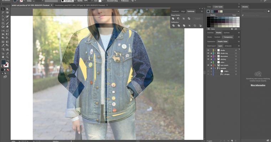Expand the shades img layer
Image resolution: width=271 pixels, height=142 pixels.
[x=215, y=53]
